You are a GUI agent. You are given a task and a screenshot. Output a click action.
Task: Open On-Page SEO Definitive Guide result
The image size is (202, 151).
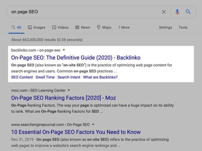[76, 58]
